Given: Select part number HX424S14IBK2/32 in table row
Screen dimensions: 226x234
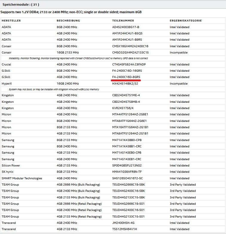Looking at the screenshot, I should tap(125, 83).
